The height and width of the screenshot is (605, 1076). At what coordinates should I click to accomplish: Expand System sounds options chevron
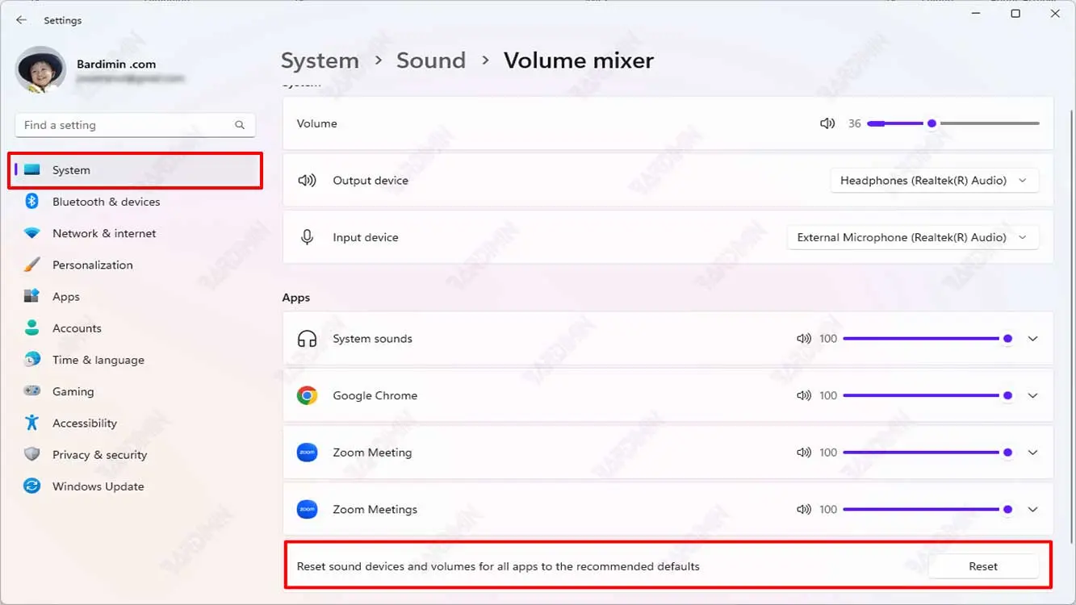(x=1032, y=339)
